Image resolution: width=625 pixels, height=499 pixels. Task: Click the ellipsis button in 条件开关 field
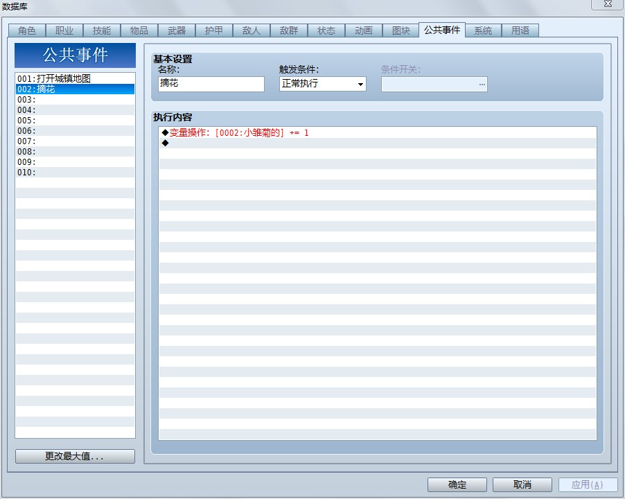click(482, 84)
